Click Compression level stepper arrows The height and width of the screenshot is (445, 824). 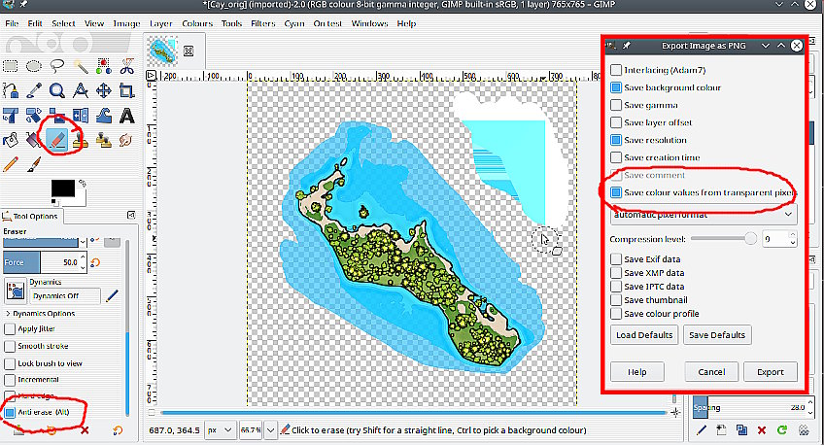tap(793, 239)
